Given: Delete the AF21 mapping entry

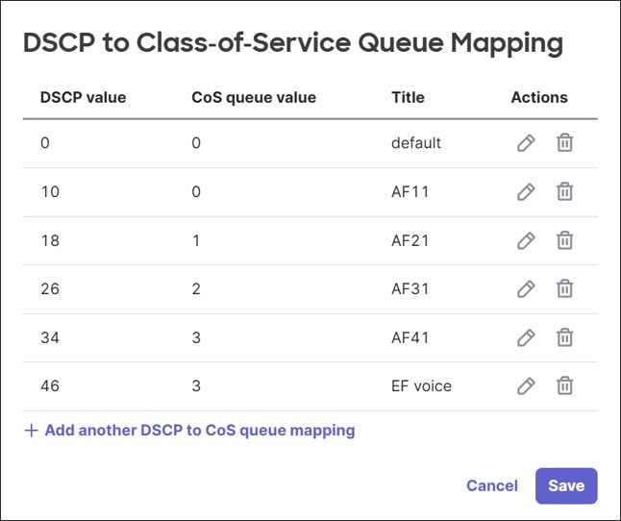Looking at the screenshot, I should point(565,240).
